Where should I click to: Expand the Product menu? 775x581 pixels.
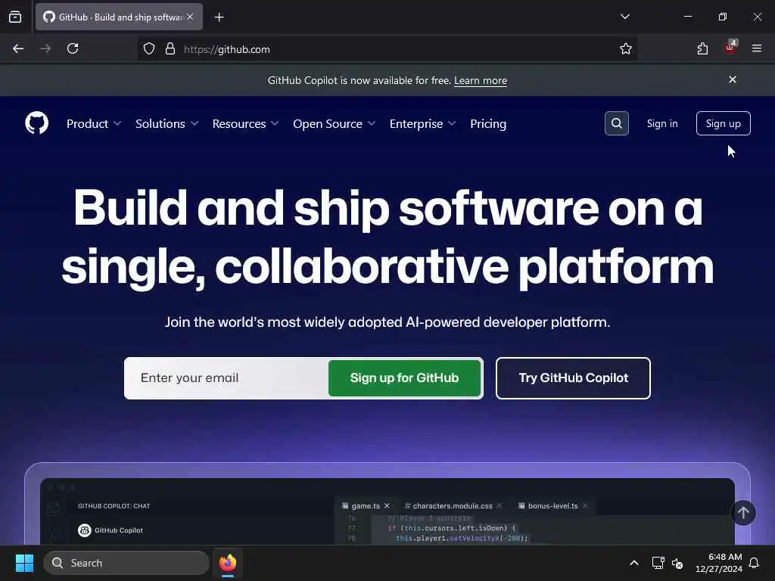point(94,123)
